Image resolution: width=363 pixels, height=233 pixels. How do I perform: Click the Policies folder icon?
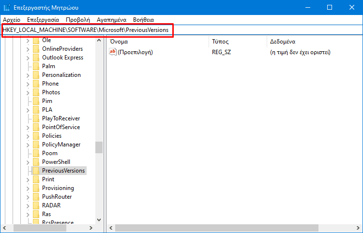(36, 136)
